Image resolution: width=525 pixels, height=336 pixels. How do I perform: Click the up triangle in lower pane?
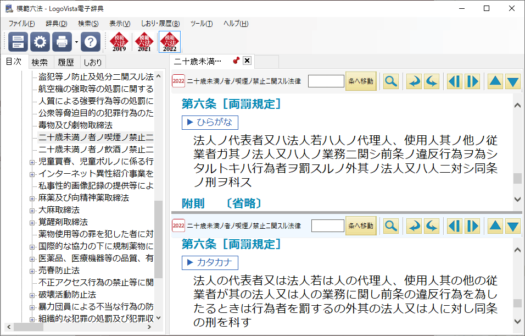(x=495, y=226)
